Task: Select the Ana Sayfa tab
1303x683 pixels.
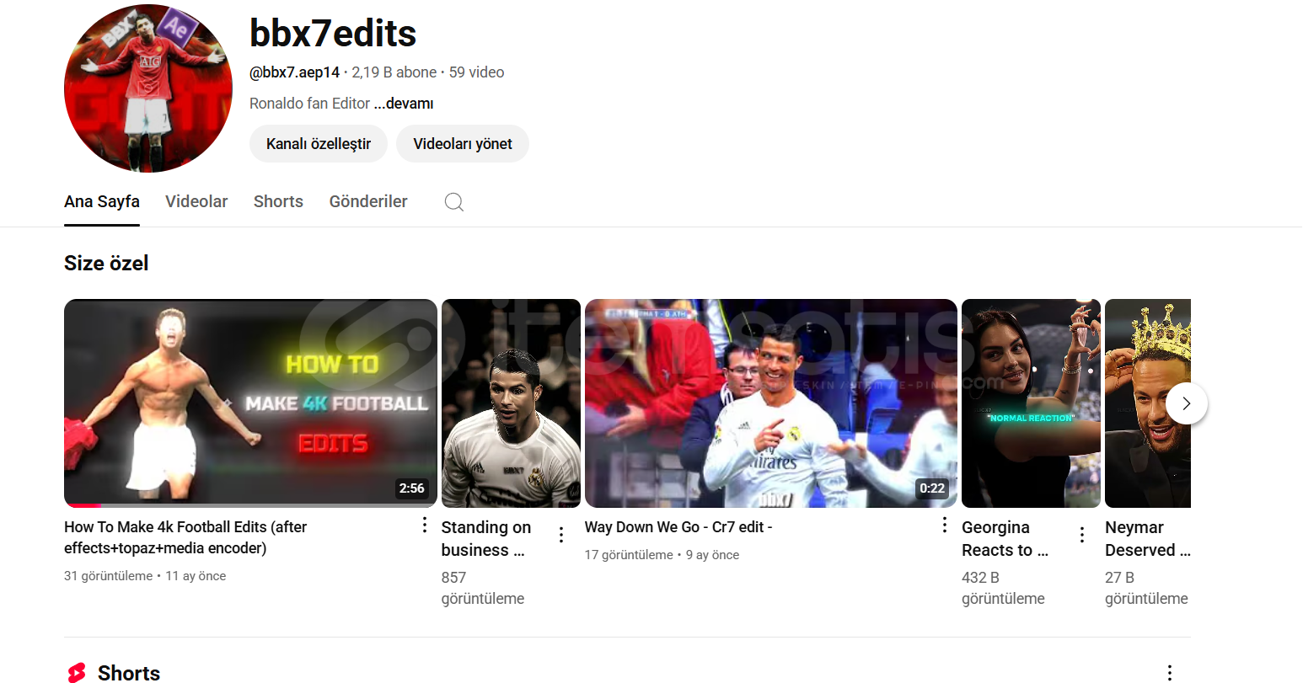Action: pyautogui.click(x=102, y=201)
